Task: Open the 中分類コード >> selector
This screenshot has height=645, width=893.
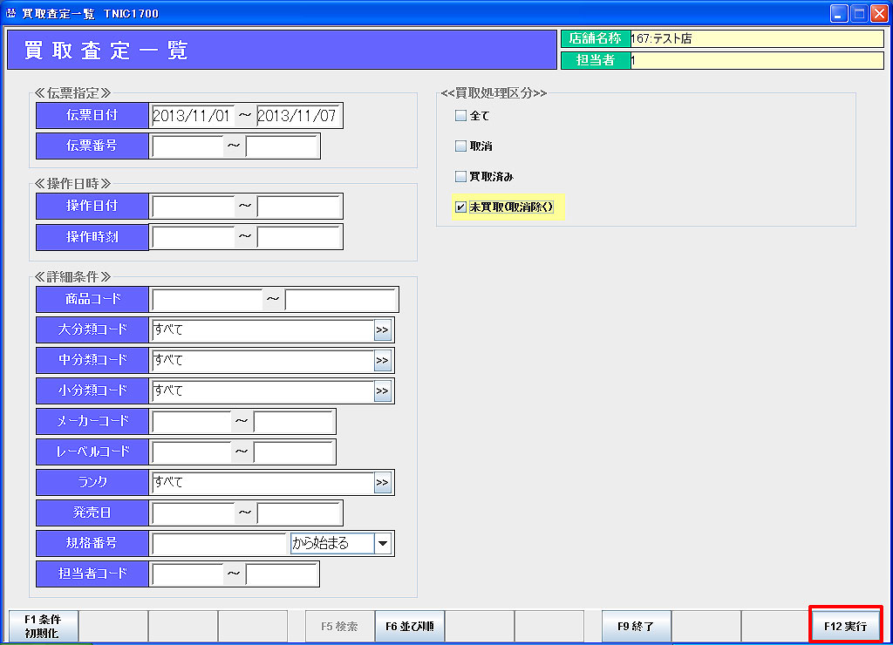Action: point(382,361)
